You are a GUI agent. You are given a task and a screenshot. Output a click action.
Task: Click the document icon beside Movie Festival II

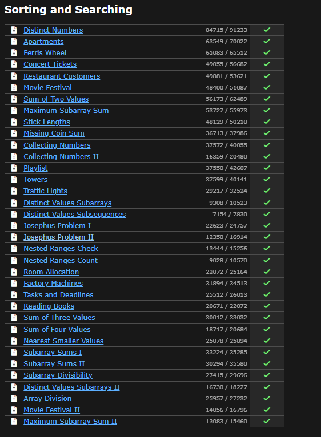(14, 410)
